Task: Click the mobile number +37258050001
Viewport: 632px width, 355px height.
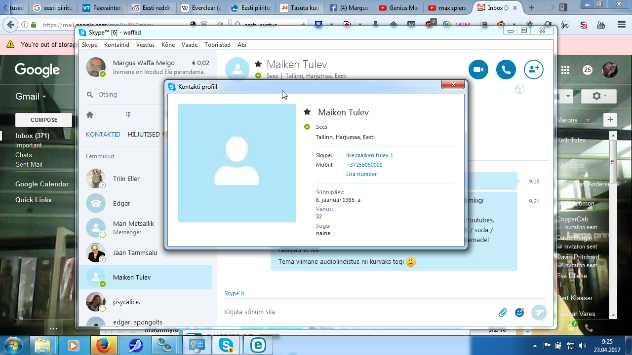Action: click(364, 165)
